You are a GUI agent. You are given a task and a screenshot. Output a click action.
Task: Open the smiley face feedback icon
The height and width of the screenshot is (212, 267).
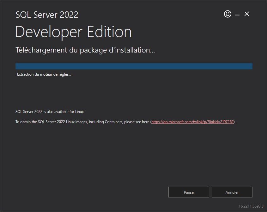[x=228, y=14]
